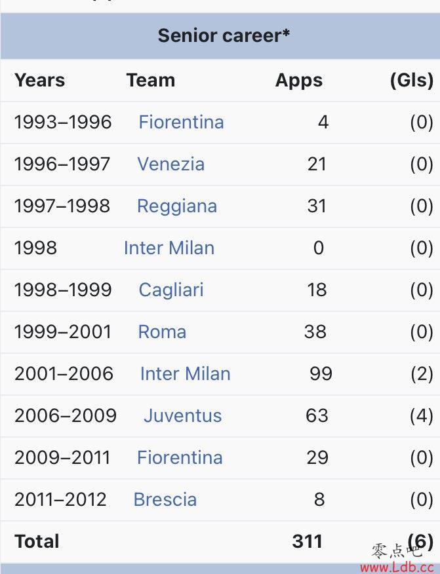Viewport: 440px width, 574px height.
Task: Click the 99 apps value for Inter Milan
Action: 321,373
